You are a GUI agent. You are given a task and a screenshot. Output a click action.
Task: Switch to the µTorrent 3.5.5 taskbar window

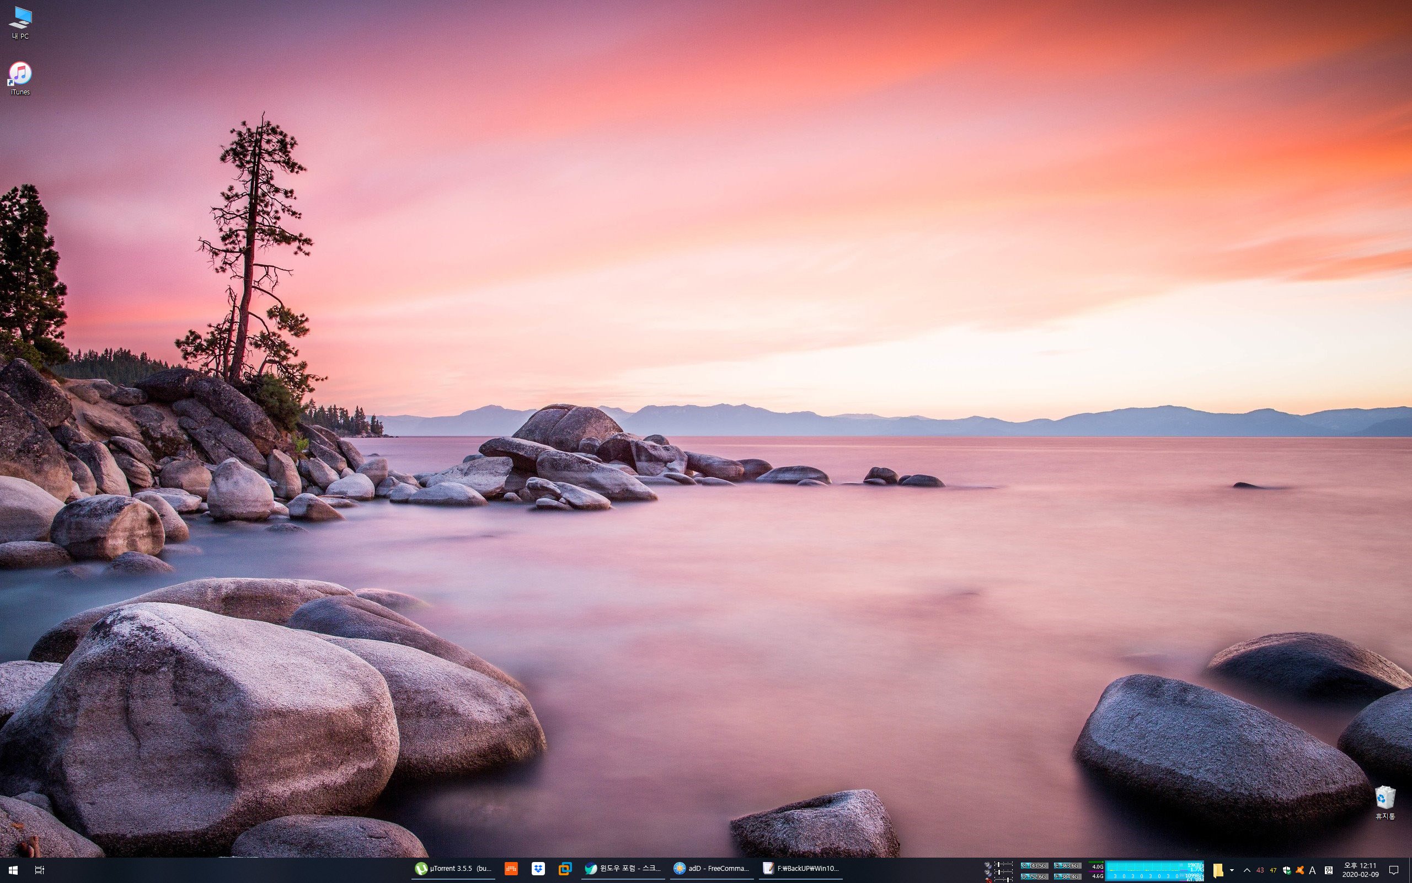(x=453, y=869)
